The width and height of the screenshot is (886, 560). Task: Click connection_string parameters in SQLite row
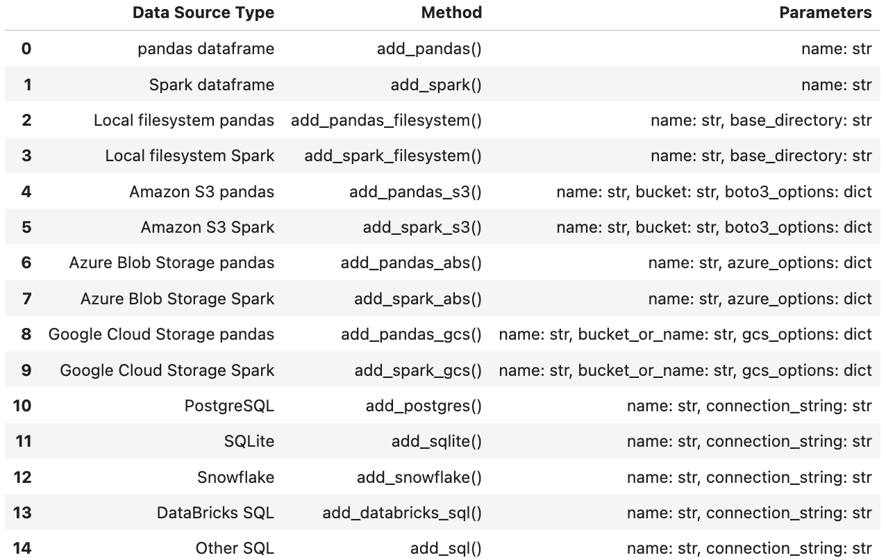pos(749,441)
